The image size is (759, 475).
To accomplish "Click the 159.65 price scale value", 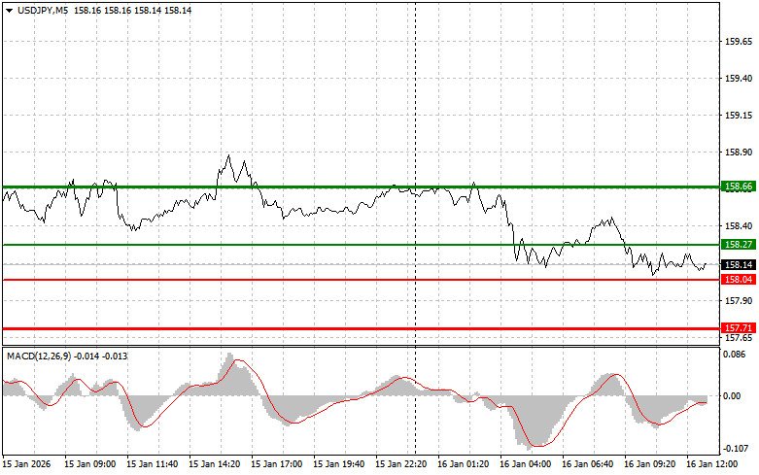I will [x=740, y=42].
